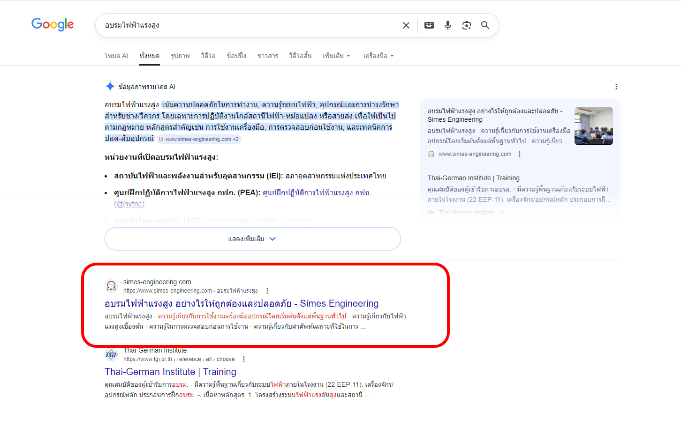Open AI overview three-dot options menu
The width and height of the screenshot is (681, 427).
(x=616, y=87)
